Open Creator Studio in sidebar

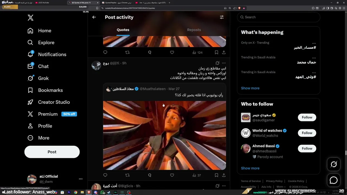click(49, 102)
